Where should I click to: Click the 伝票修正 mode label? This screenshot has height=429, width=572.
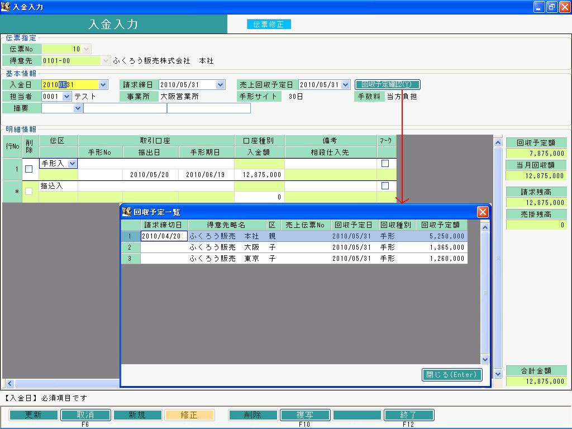269,24
